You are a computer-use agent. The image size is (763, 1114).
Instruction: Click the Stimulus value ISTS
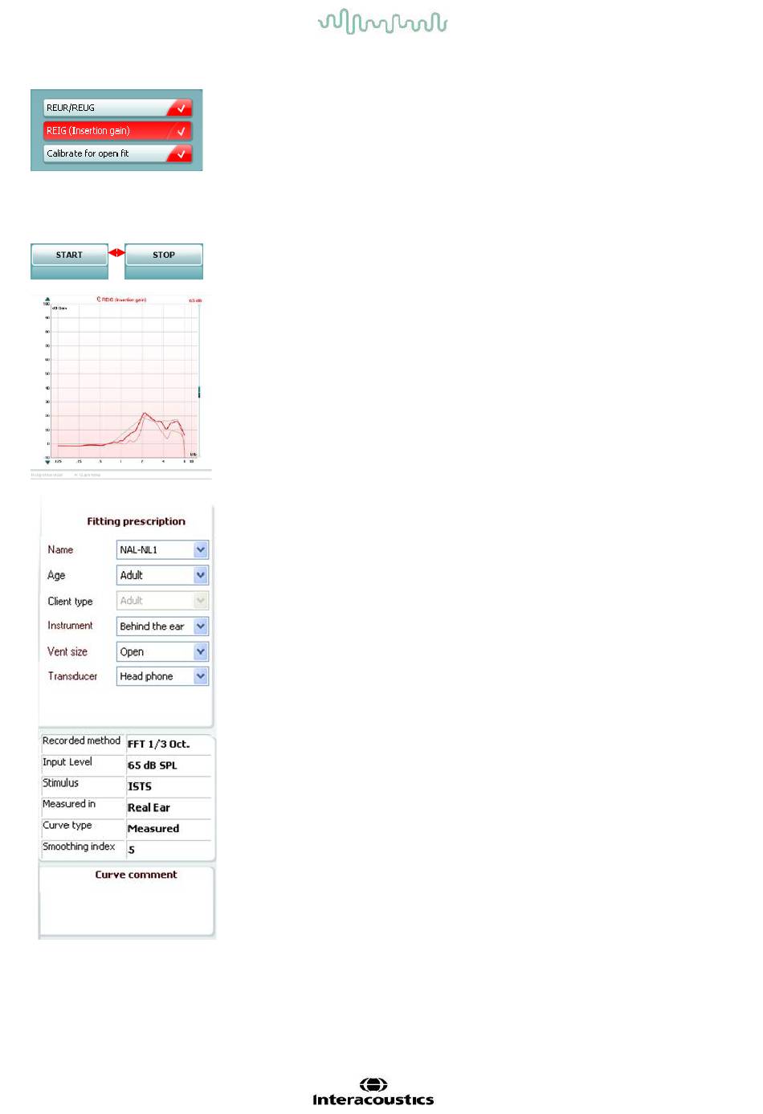tap(140, 786)
